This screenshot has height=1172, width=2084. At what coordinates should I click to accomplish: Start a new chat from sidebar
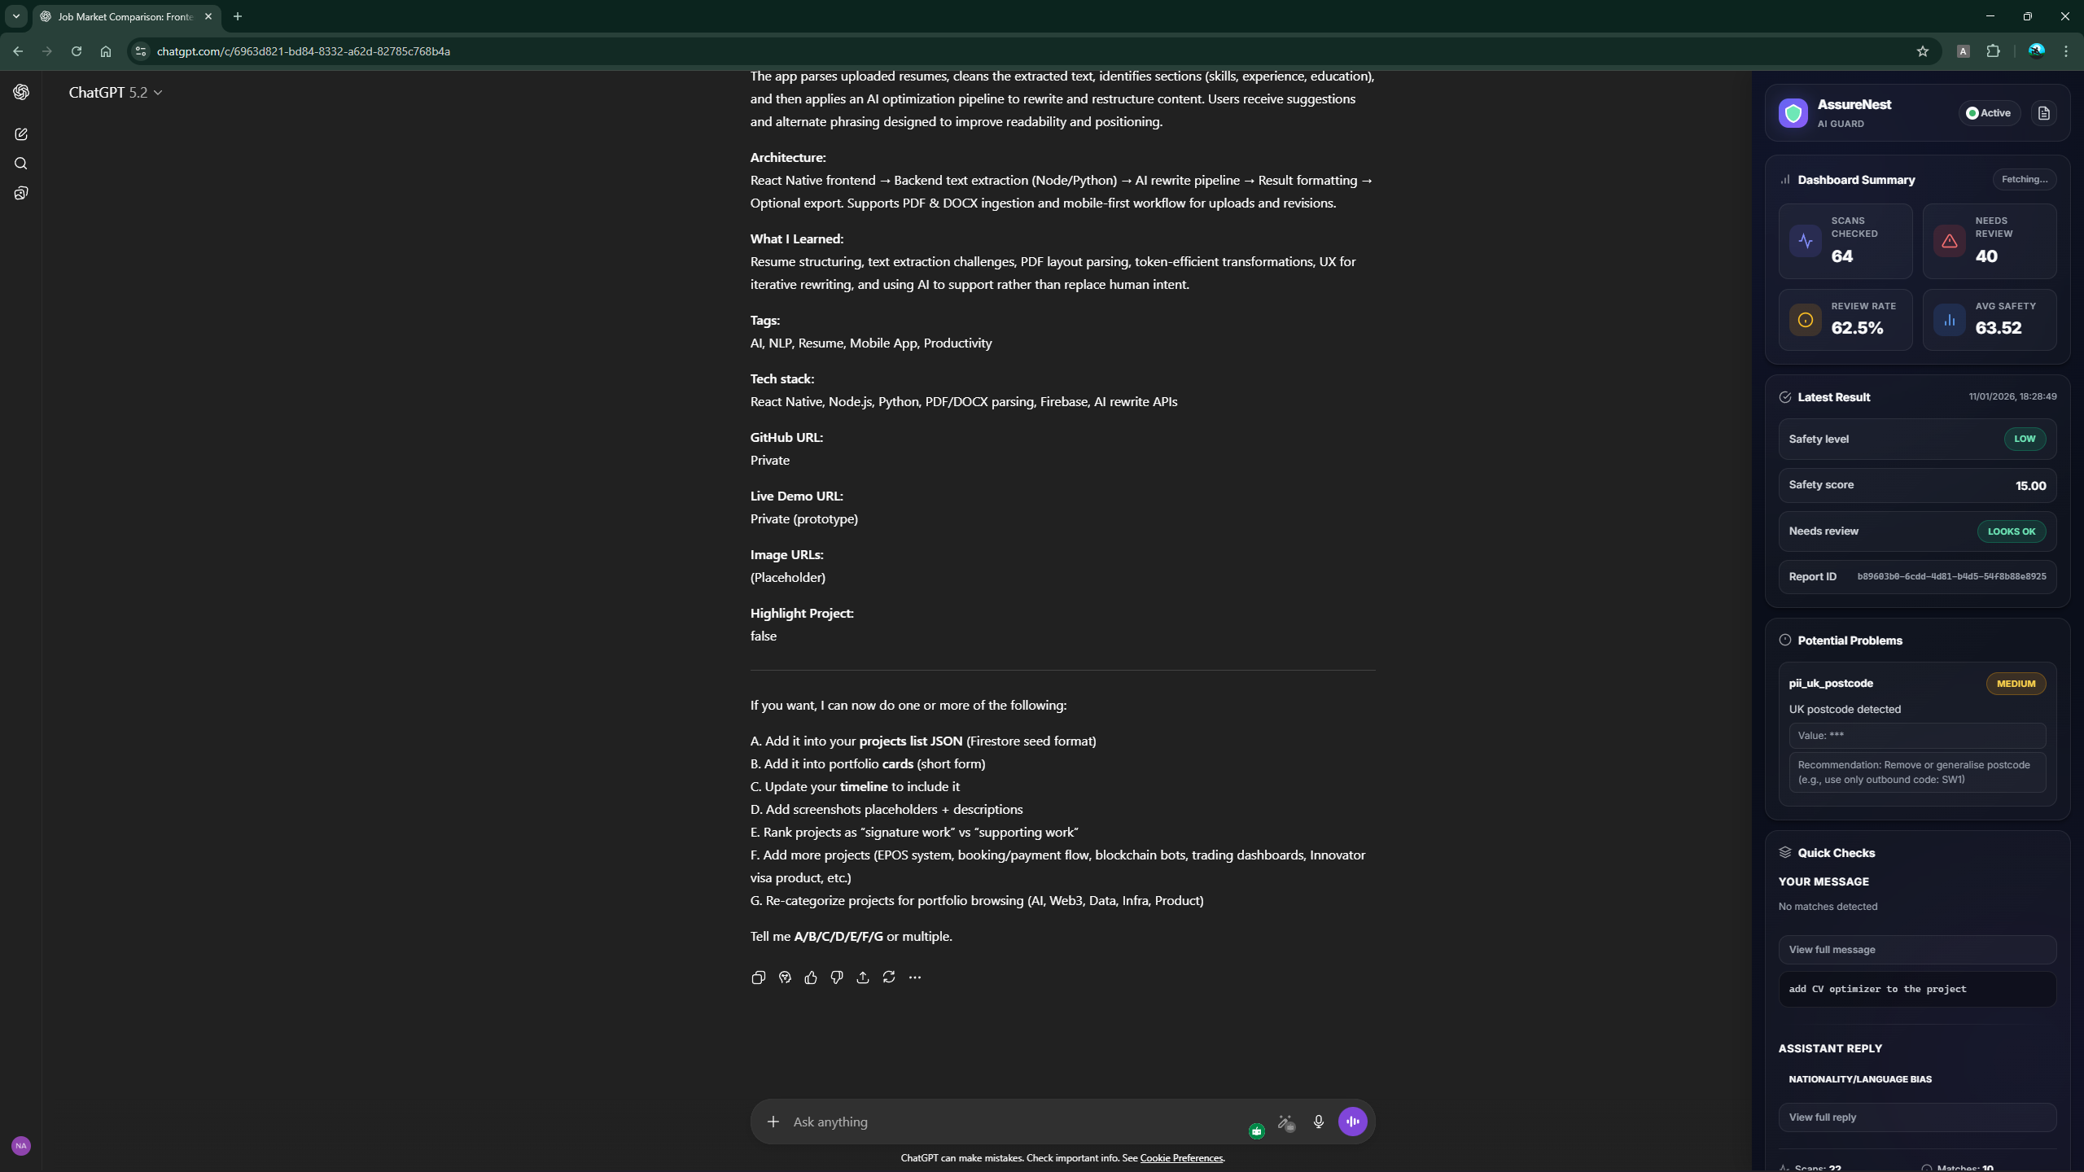(x=21, y=134)
